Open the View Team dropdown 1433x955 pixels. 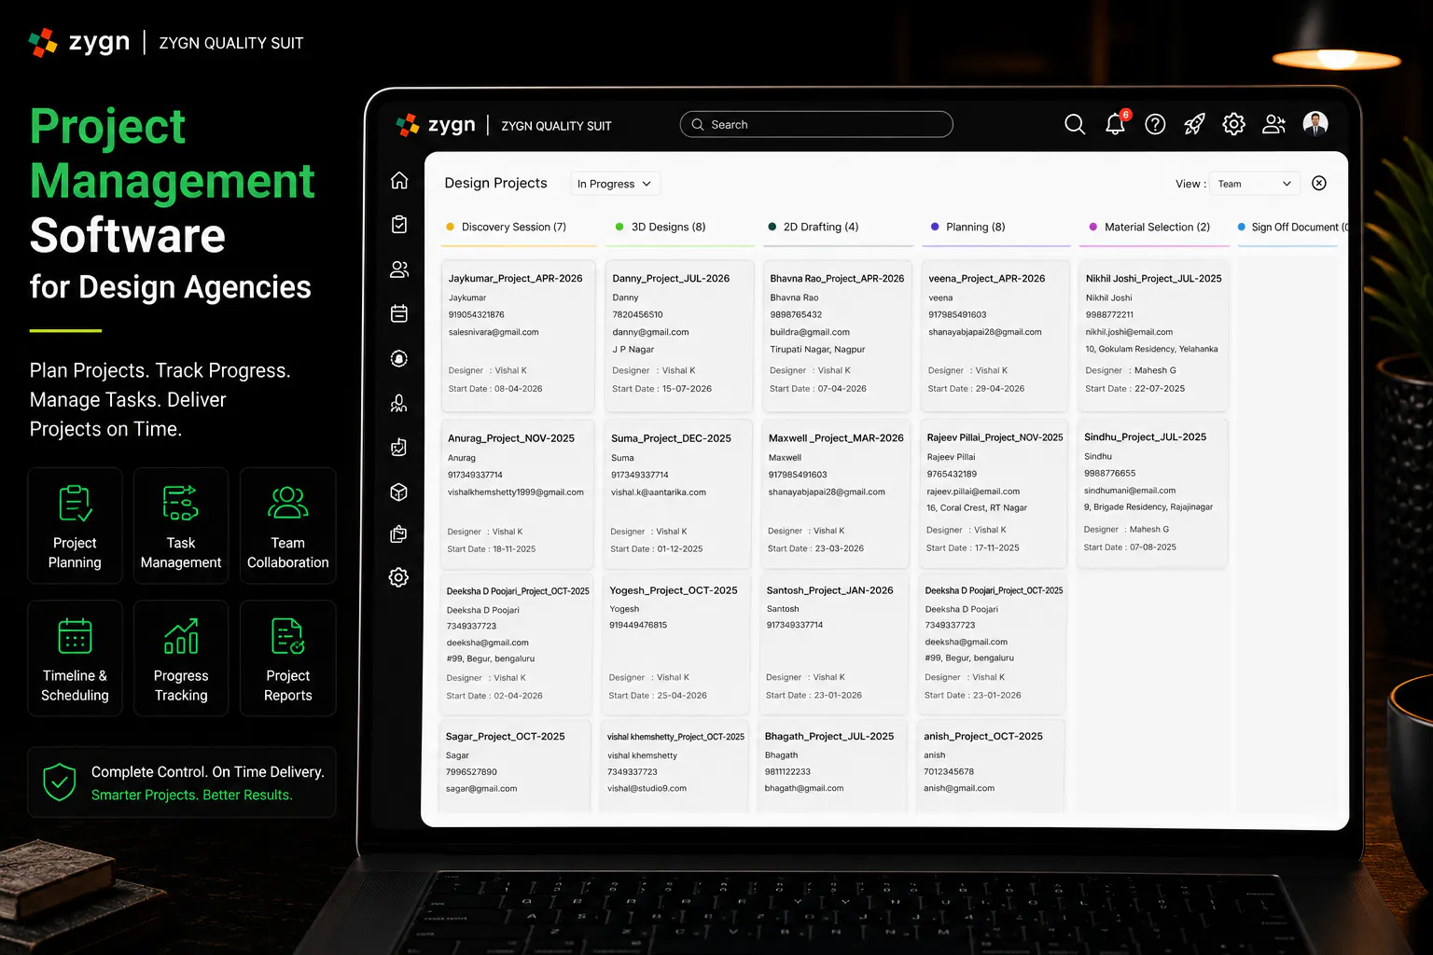[1254, 184]
